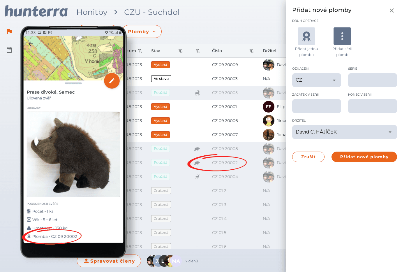Click CZU - Suchdol breadcrumb
The image size is (402, 272).
coord(152,12)
